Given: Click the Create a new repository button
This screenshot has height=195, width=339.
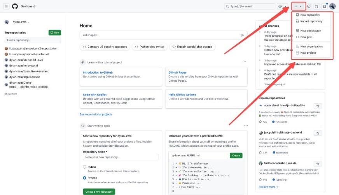Looking at the screenshot, I should [99, 191].
